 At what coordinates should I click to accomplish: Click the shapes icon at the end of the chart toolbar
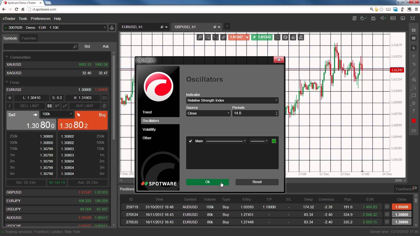[301, 37]
